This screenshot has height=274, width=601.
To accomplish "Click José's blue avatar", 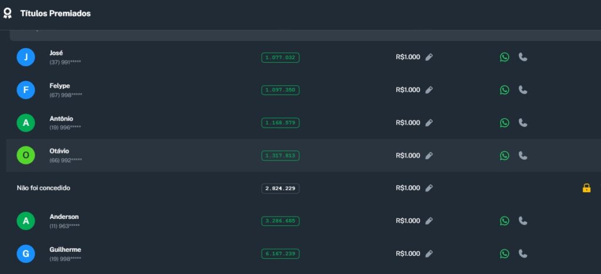I will point(26,57).
